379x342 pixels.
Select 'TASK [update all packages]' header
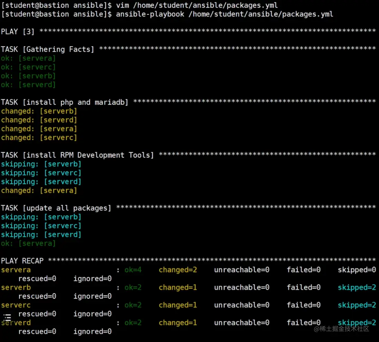[56, 208]
